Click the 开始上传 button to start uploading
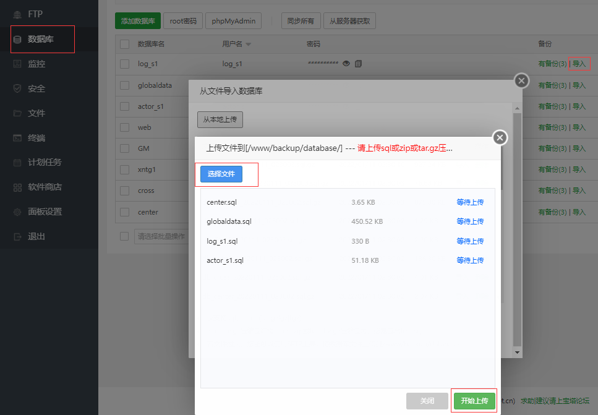The image size is (598, 415). point(474,401)
